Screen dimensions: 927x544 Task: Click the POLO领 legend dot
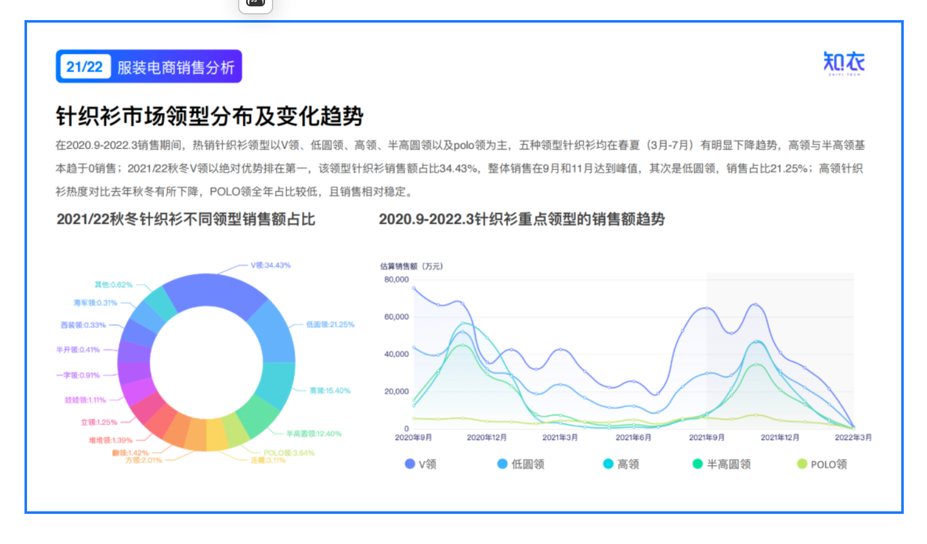pos(802,464)
